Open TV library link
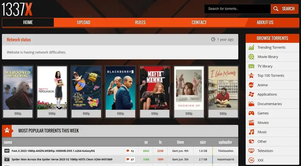 pos(265,66)
